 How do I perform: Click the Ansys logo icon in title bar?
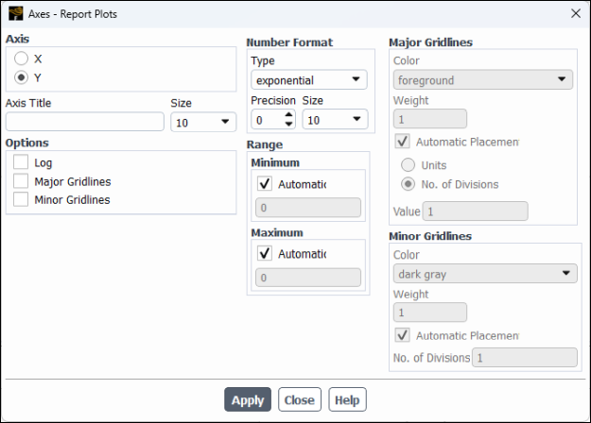click(x=15, y=14)
